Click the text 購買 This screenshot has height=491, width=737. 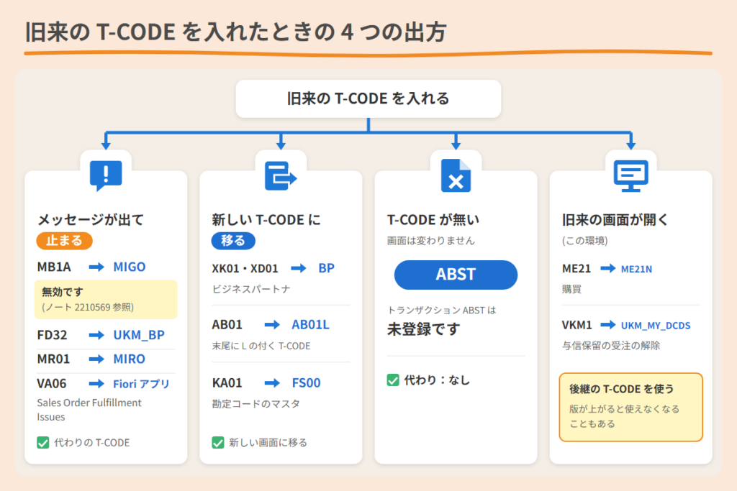[571, 289]
